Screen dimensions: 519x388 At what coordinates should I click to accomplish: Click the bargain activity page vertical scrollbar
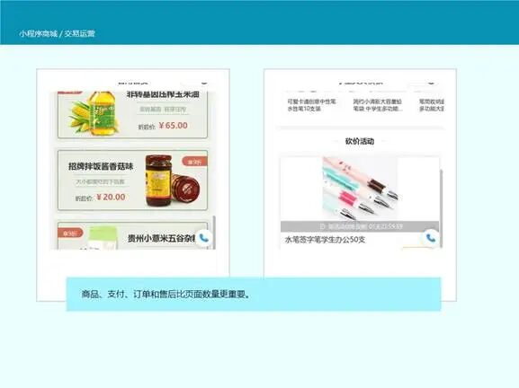click(441, 208)
